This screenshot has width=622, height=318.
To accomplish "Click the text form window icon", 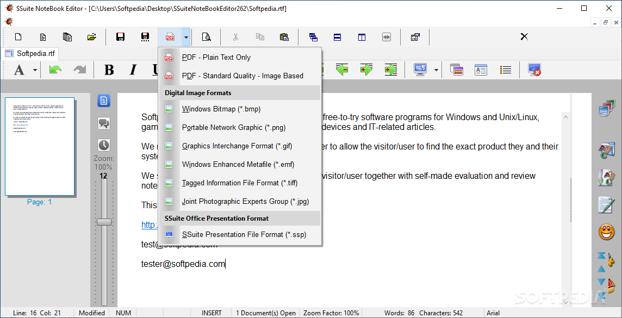I will click(x=481, y=70).
